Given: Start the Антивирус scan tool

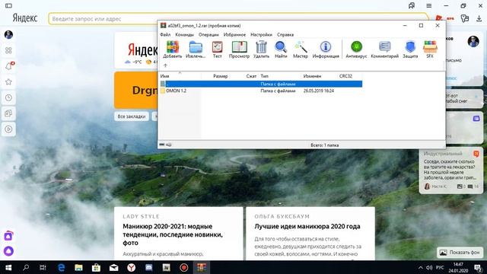Looking at the screenshot, I should 356,49.
